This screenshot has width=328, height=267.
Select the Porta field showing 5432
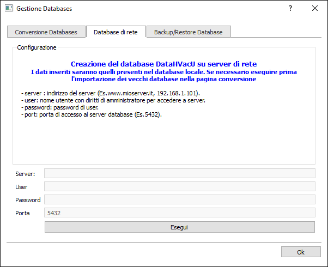pos(179,213)
